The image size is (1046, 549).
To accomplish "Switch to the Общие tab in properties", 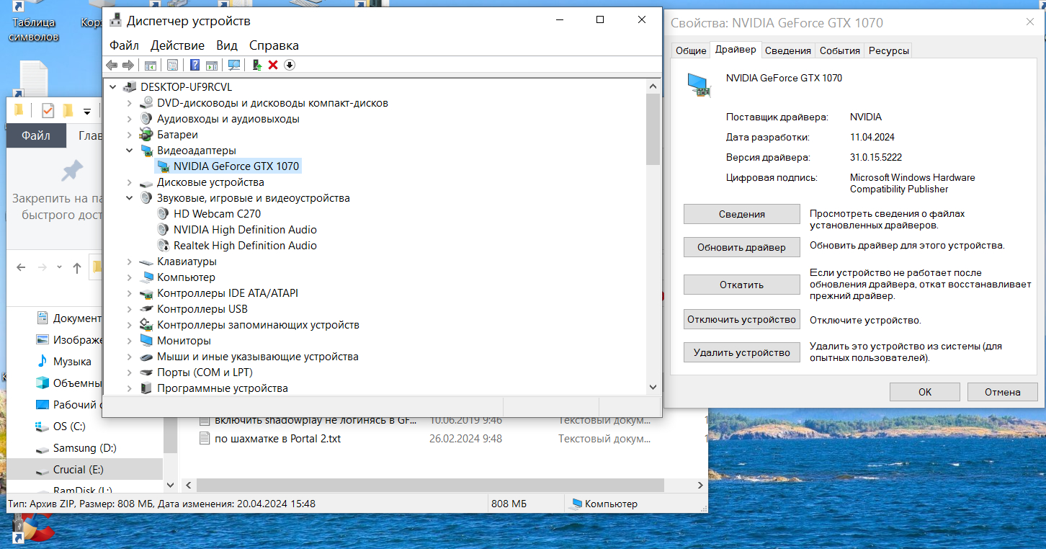I will pos(691,50).
